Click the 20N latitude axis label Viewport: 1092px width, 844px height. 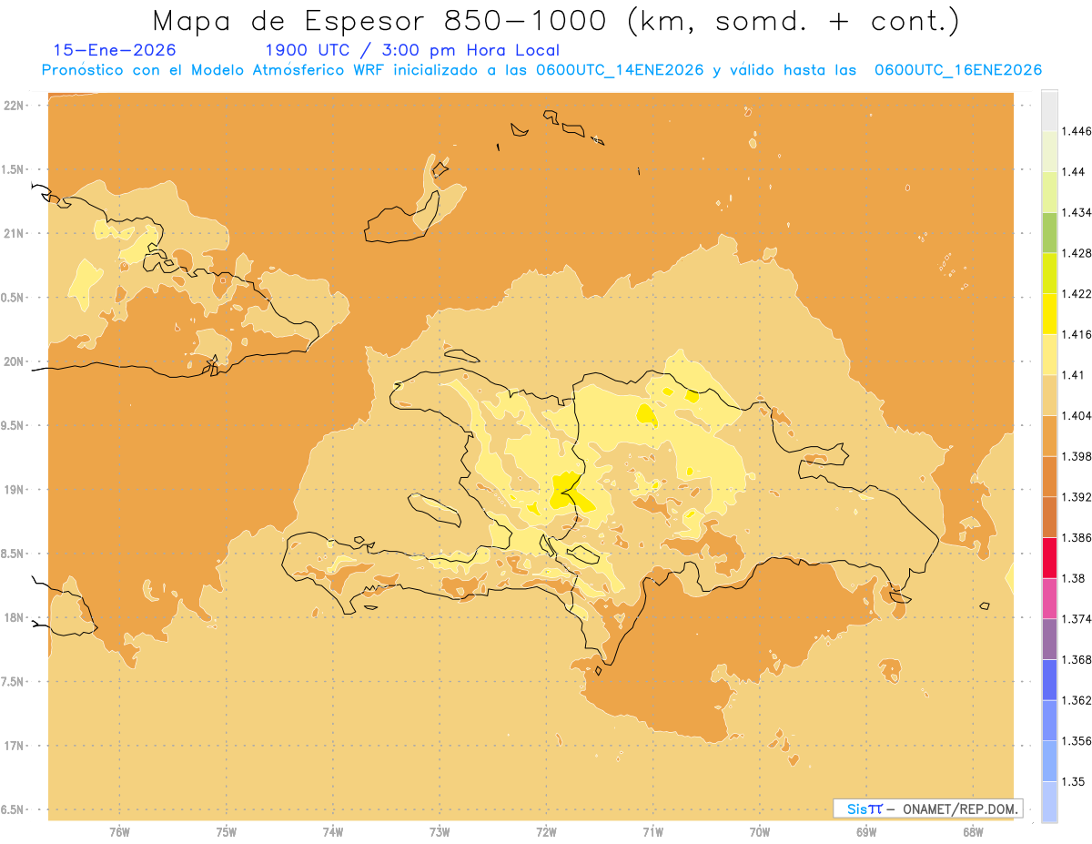coord(13,361)
